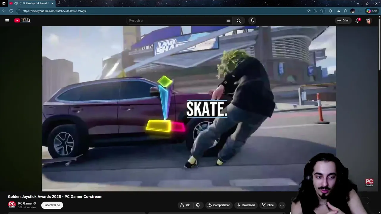Viewport: 381px width, 214px height.
Task: Like the video with thumbs up
Action: 185,205
